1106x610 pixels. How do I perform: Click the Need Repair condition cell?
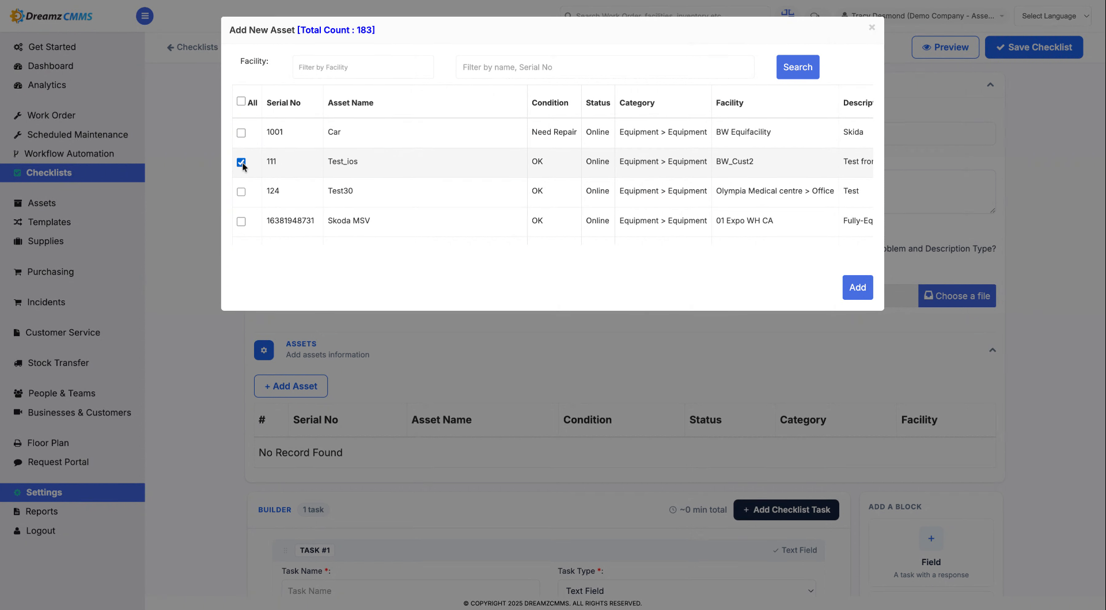click(x=554, y=132)
